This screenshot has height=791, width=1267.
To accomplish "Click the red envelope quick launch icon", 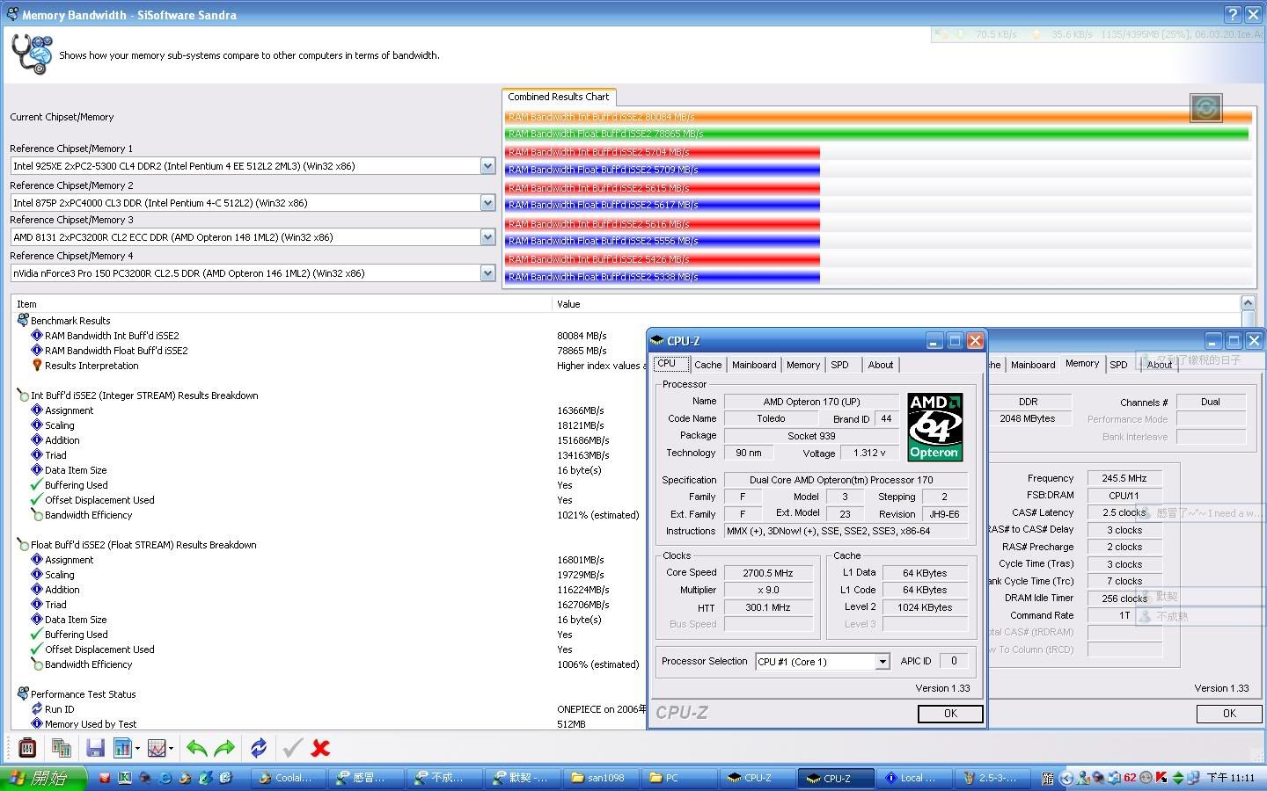I will tap(105, 778).
